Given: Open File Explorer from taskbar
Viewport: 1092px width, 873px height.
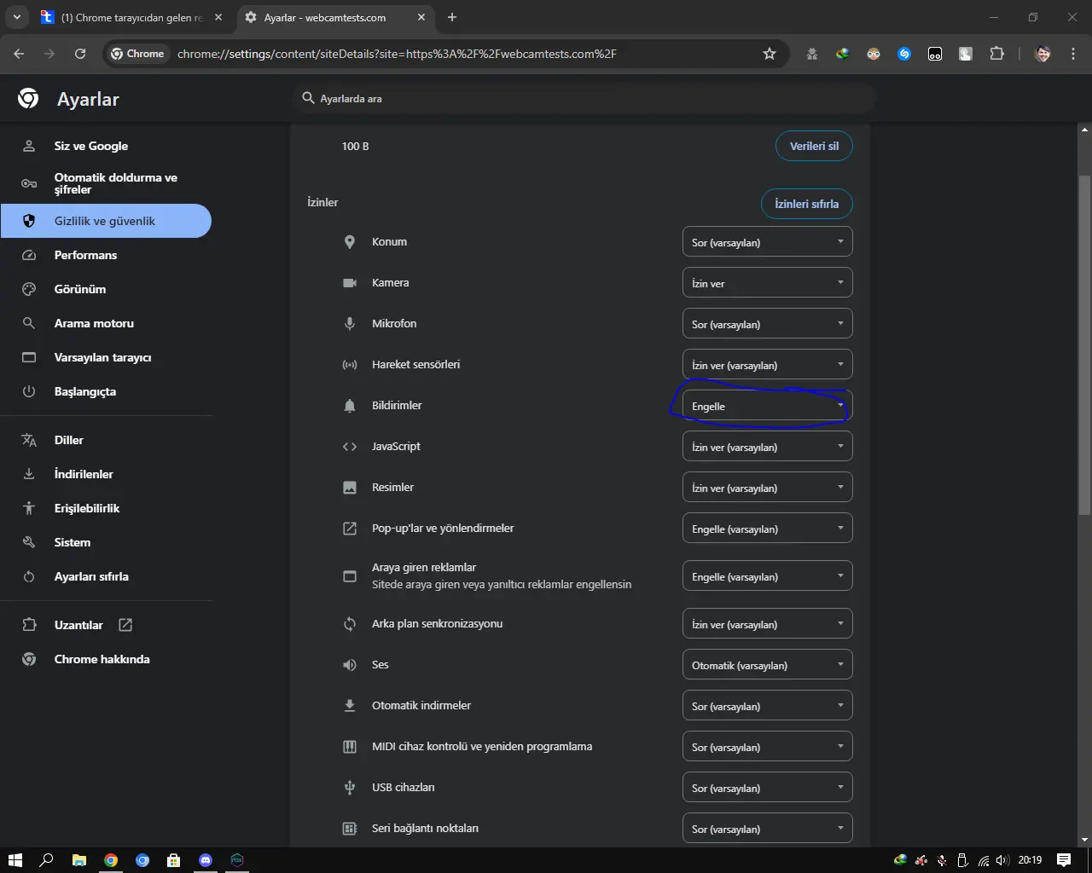Looking at the screenshot, I should 78,860.
